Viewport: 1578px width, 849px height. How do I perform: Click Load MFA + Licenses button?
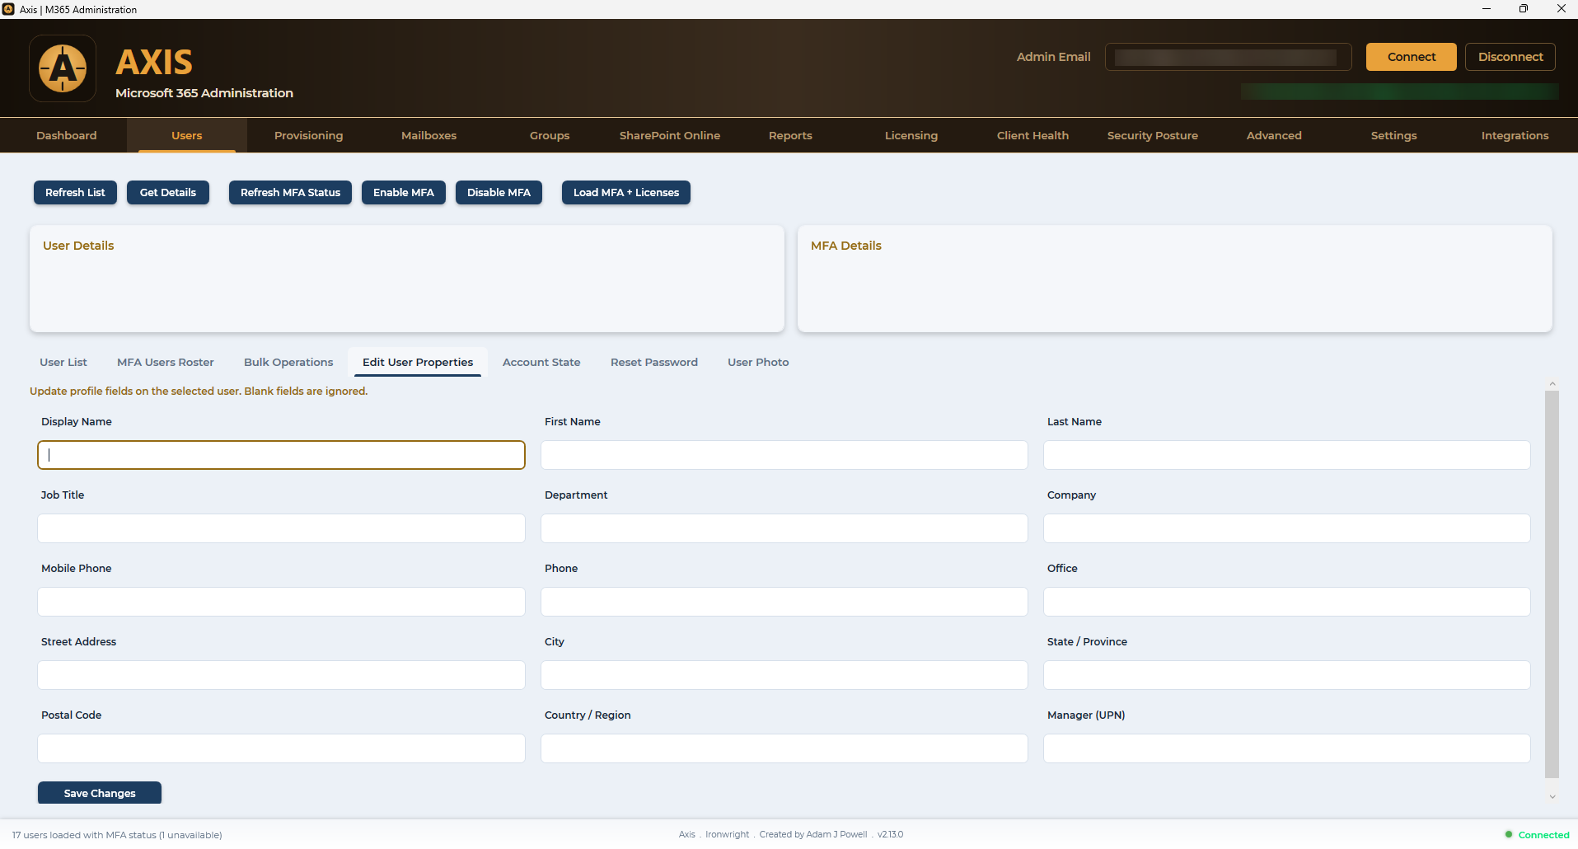pos(626,192)
